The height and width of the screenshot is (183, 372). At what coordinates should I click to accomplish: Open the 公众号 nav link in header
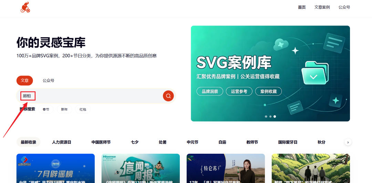(344, 7)
